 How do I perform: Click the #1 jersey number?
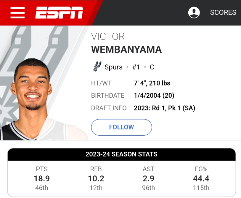pos(136,67)
